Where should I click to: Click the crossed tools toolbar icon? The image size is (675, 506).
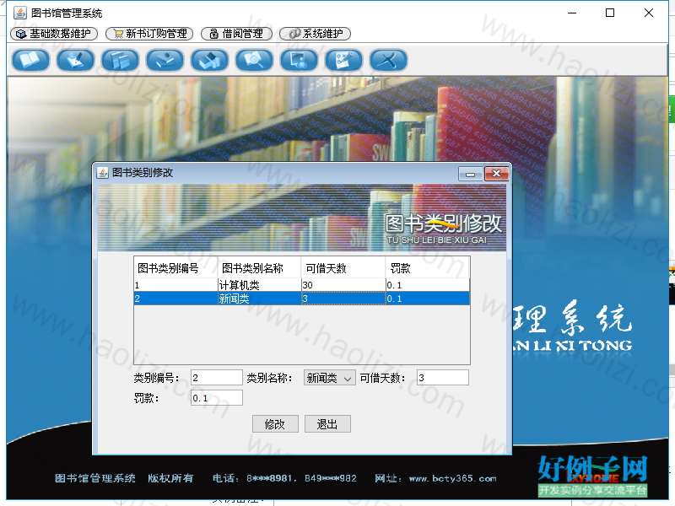click(389, 60)
